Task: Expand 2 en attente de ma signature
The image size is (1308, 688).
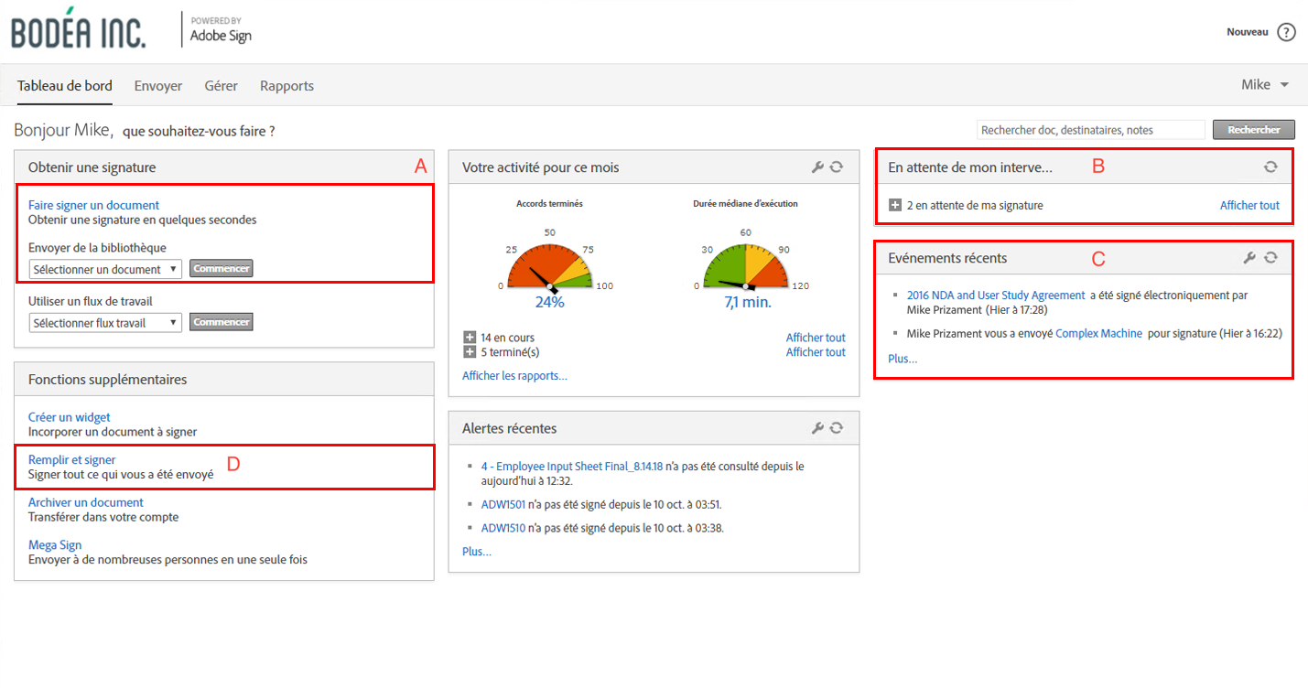Action: click(x=895, y=205)
